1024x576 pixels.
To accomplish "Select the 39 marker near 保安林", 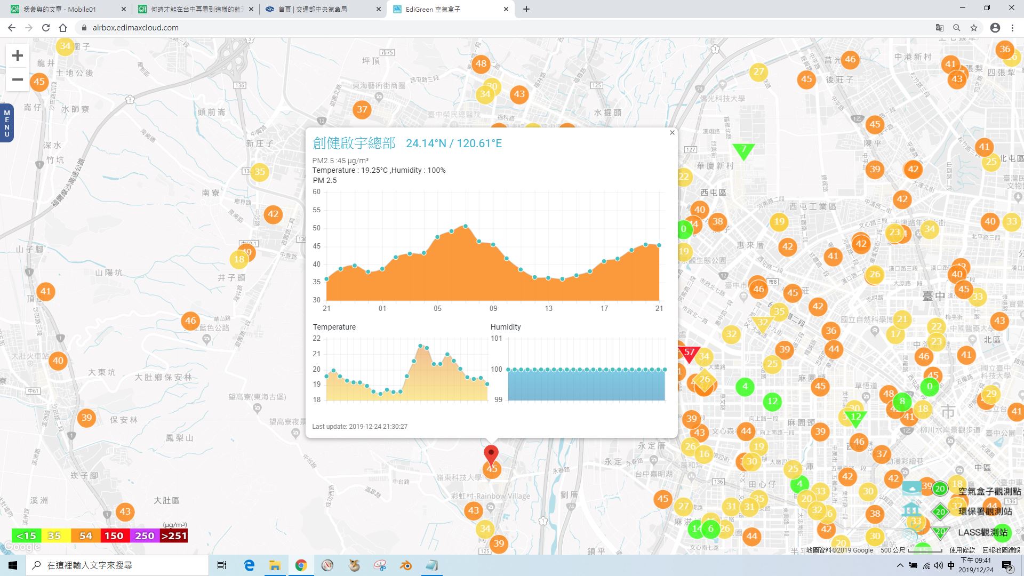I will 86,418.
